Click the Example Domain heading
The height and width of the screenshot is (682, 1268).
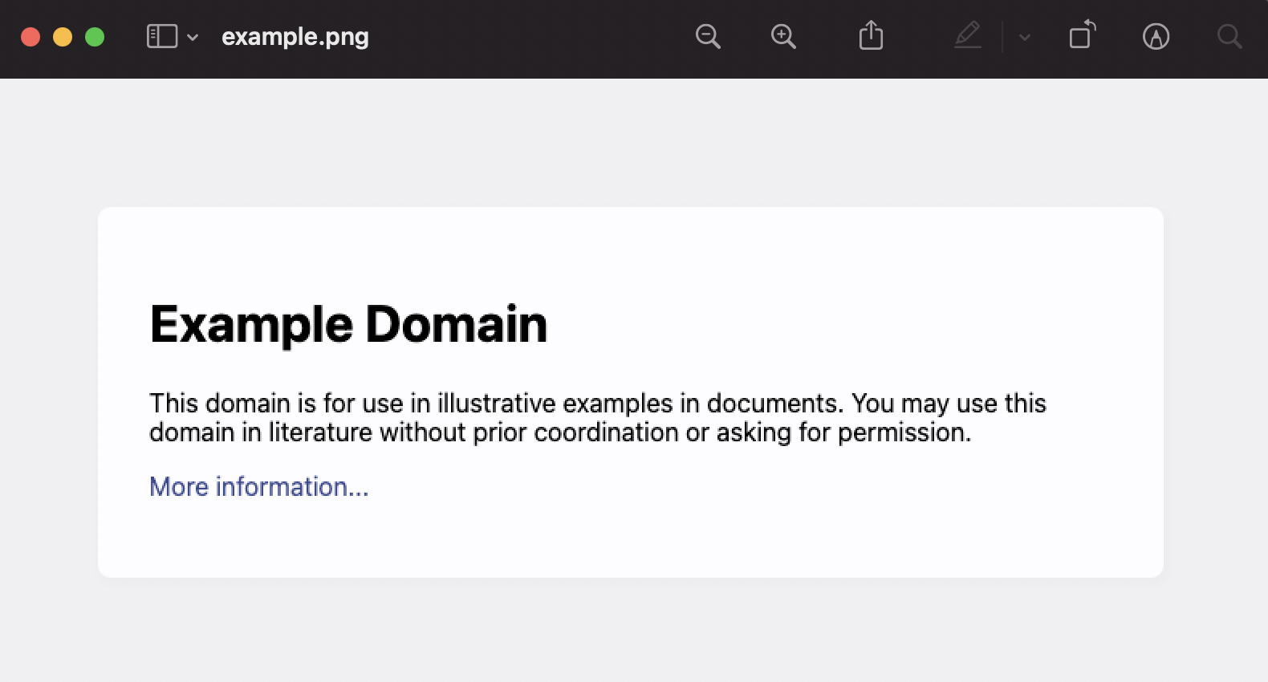[x=348, y=325]
